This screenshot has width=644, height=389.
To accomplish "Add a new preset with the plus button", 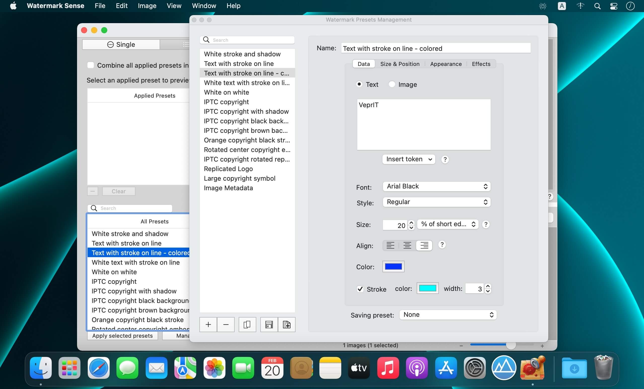I will [x=208, y=325].
